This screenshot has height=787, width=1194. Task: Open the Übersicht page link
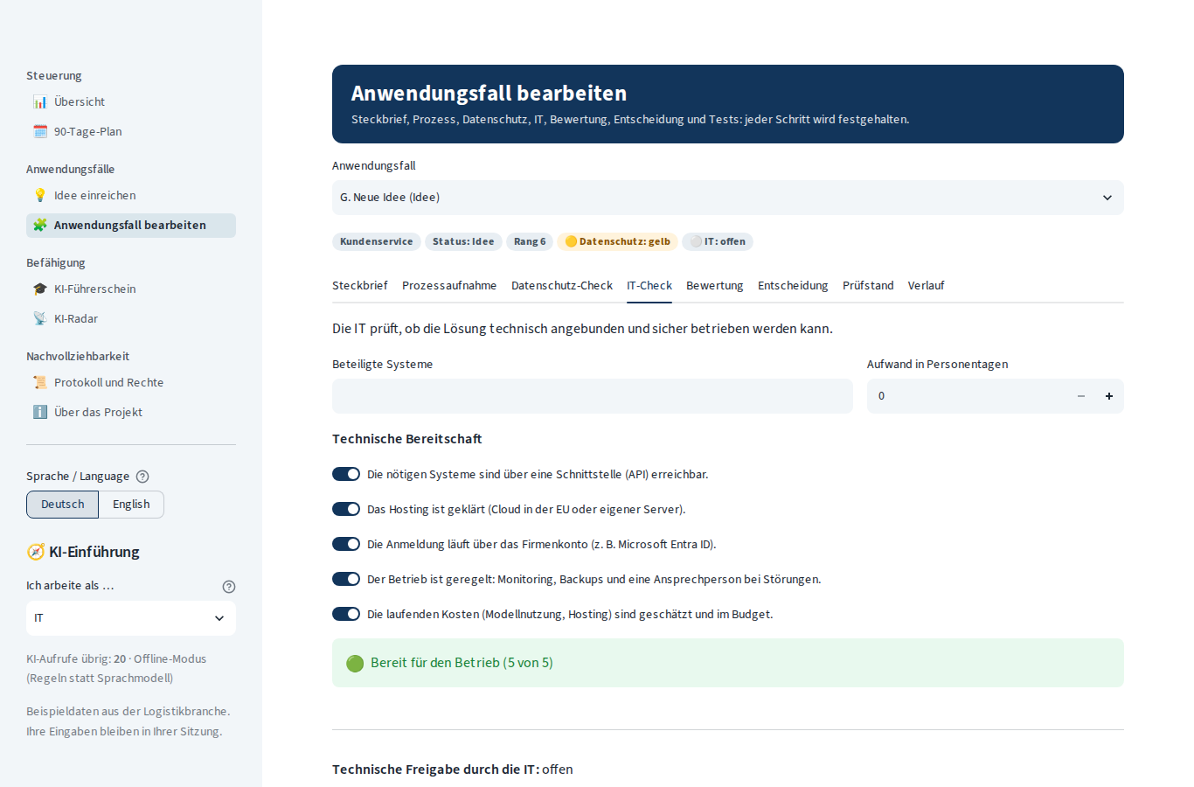[131, 102]
